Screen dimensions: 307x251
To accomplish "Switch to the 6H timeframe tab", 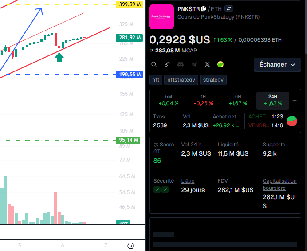I will 238,100.
